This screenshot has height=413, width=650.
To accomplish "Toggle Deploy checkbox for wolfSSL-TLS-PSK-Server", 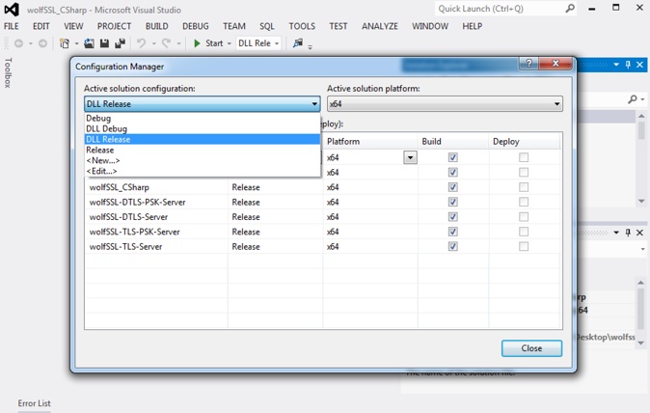I will [x=524, y=232].
